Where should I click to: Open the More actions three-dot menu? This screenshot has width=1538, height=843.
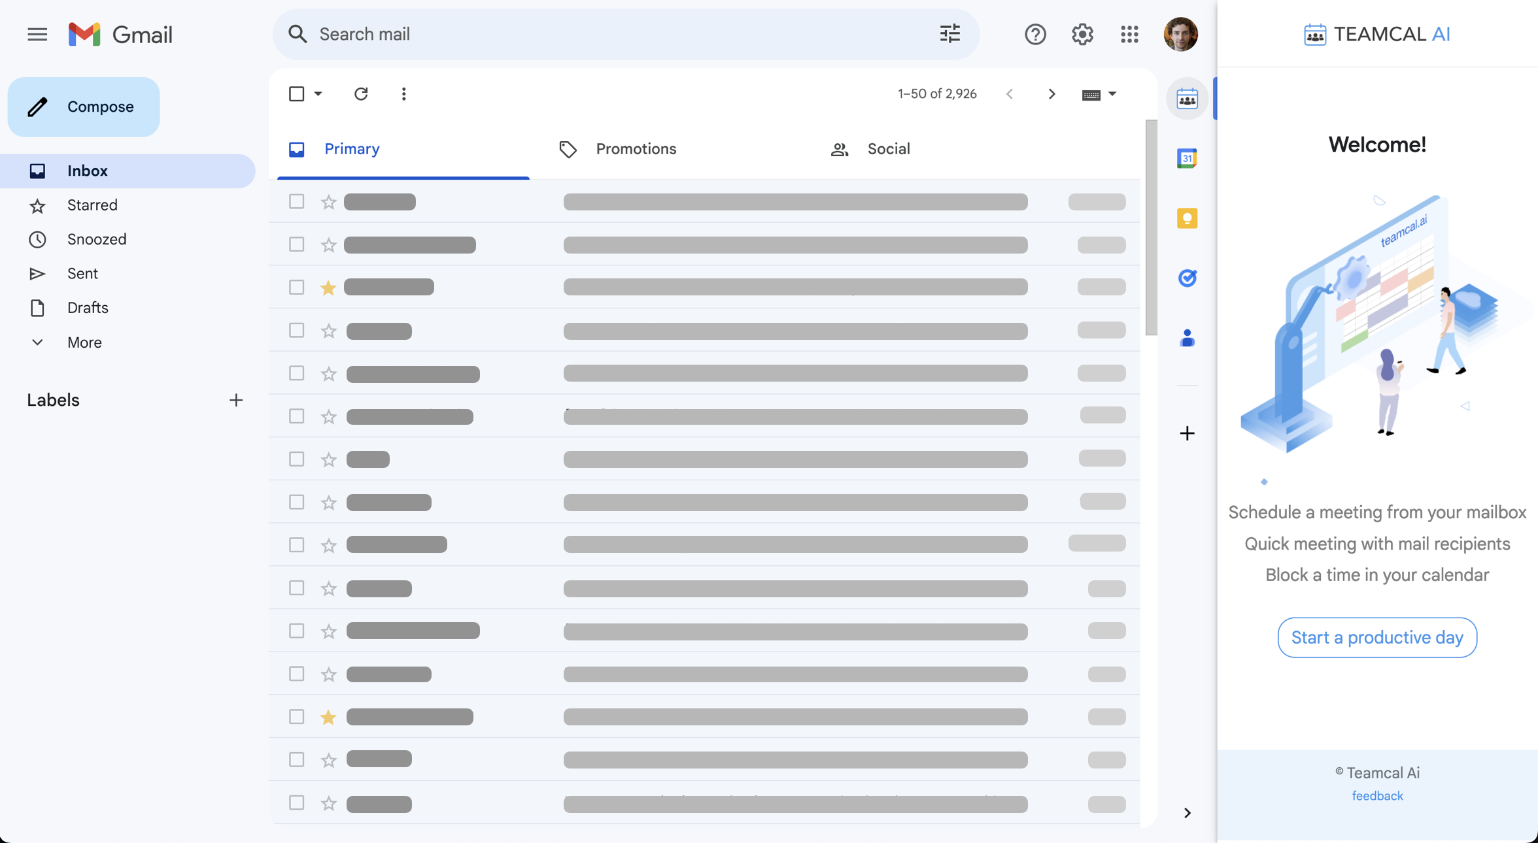coord(403,94)
